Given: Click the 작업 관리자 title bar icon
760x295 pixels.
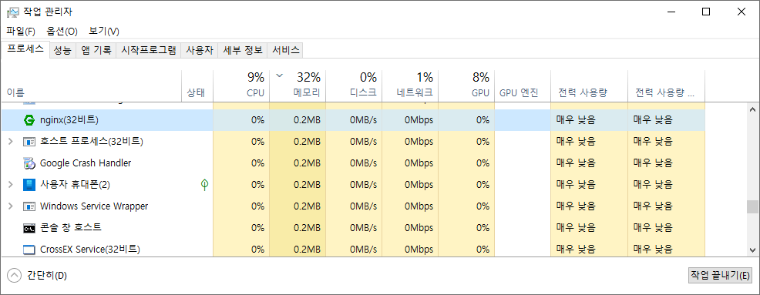Looking at the screenshot, I should tap(12, 12).
